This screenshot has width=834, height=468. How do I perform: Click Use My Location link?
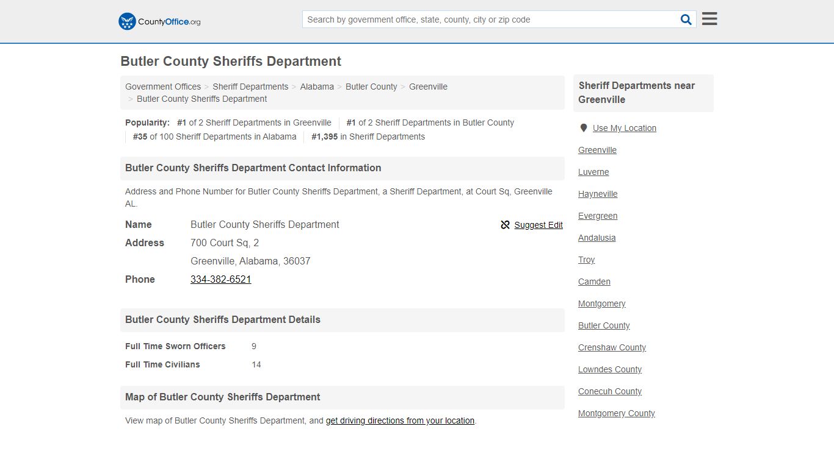[625, 128]
